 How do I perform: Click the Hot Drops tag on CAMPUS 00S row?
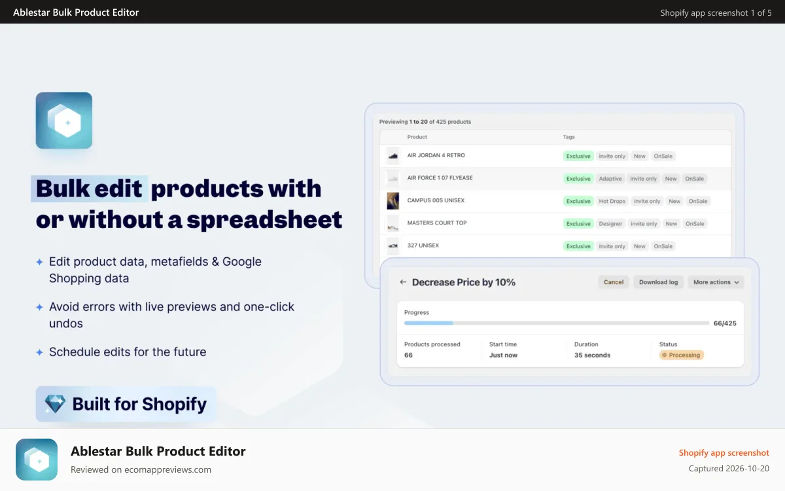[x=612, y=201]
